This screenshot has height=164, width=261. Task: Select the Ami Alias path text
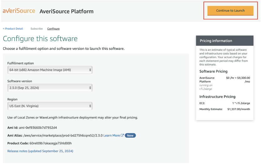(63, 135)
